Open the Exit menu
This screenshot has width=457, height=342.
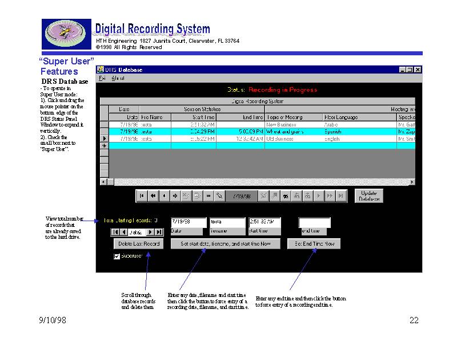click(x=102, y=78)
